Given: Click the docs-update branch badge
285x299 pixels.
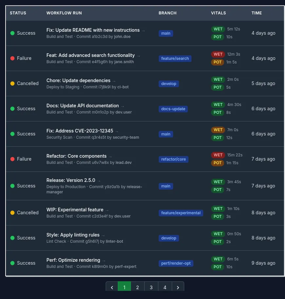Looking at the screenshot, I should 173,109.
